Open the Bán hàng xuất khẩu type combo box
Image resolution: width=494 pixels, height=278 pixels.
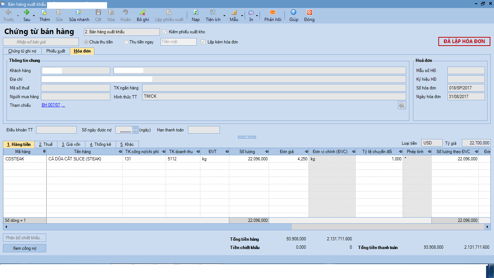122,32
